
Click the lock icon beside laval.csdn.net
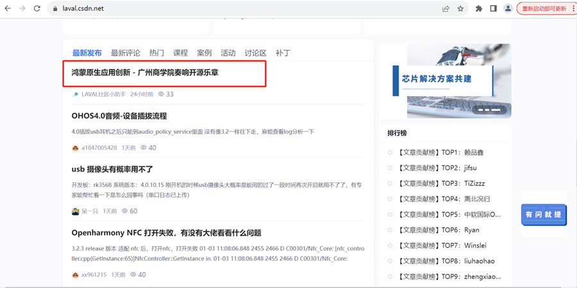pyautogui.click(x=55, y=9)
